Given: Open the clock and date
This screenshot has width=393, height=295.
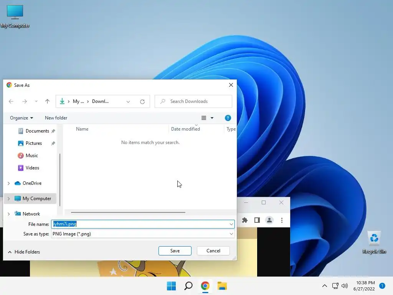Looking at the screenshot, I should click(364, 286).
